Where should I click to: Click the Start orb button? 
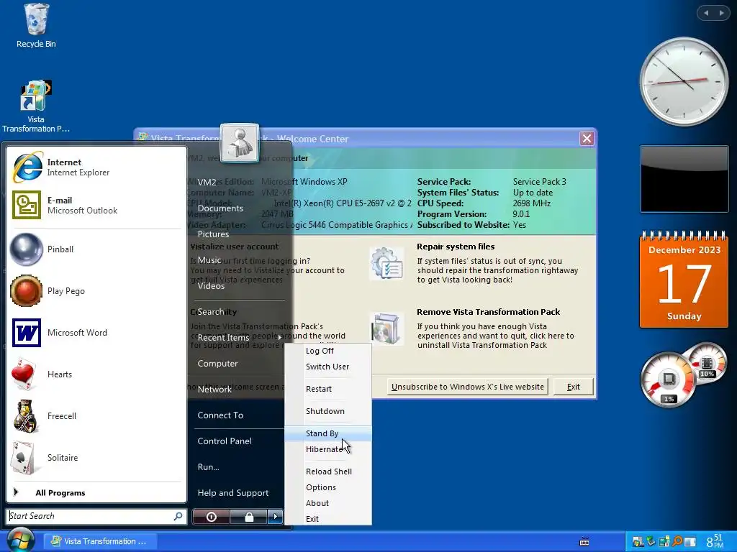(20, 540)
